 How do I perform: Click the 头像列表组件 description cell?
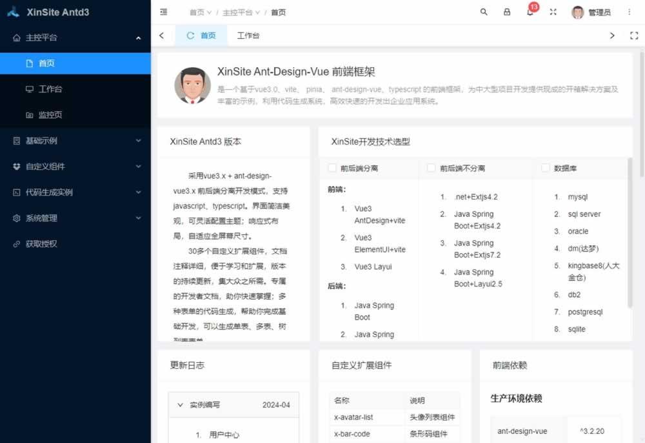[432, 417]
